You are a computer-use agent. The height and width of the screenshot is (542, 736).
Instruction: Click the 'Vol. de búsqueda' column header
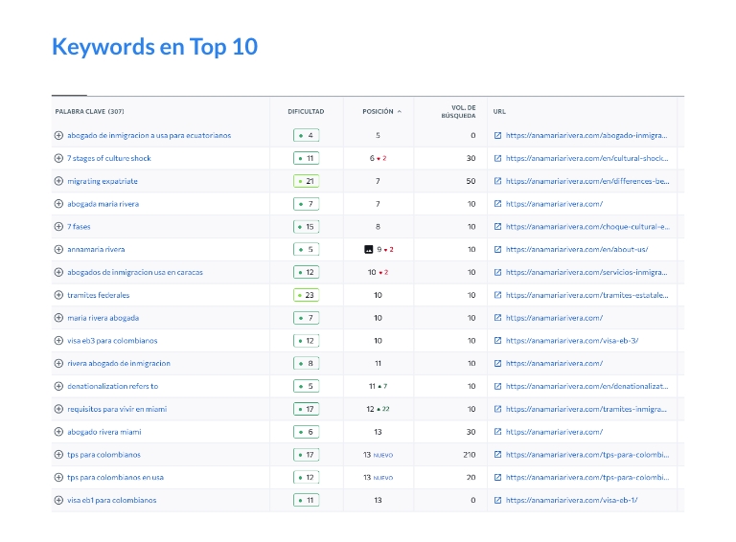458,112
